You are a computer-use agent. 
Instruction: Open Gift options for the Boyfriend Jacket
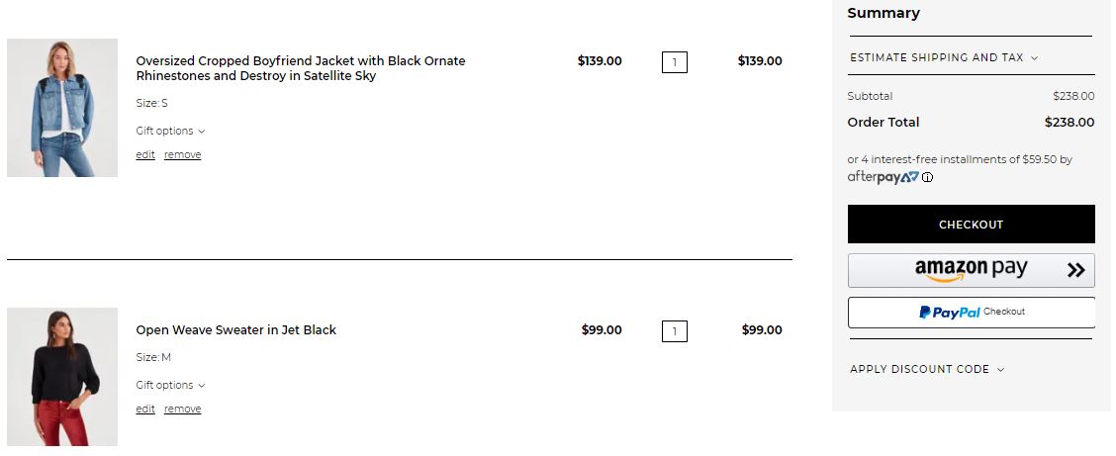170,131
